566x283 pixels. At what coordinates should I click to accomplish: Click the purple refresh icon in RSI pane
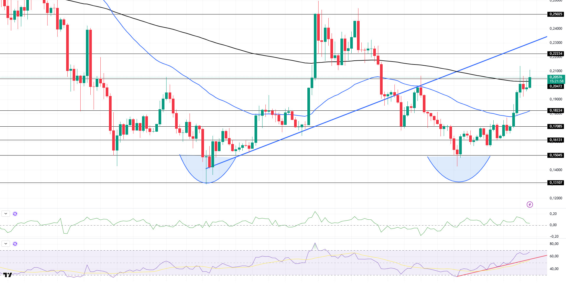(x=15, y=244)
